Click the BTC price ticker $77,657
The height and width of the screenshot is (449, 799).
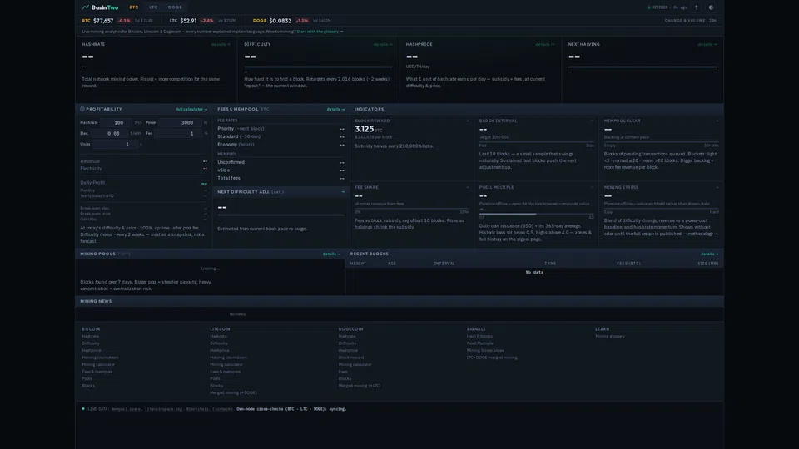click(x=103, y=21)
